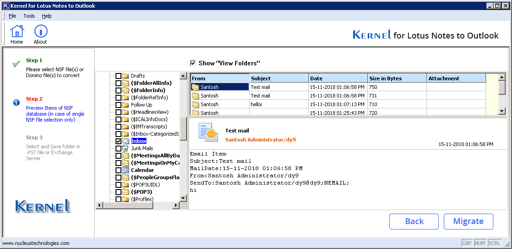
Task: Go Back to previous step
Action: click(x=414, y=221)
